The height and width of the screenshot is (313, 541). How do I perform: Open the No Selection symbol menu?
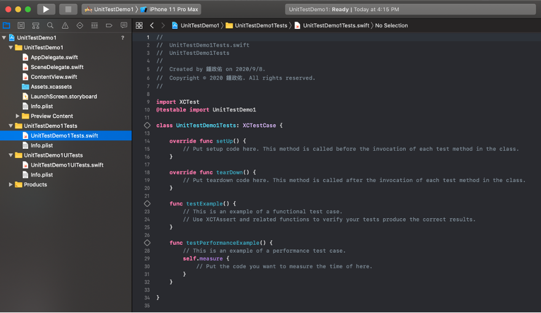click(x=391, y=26)
